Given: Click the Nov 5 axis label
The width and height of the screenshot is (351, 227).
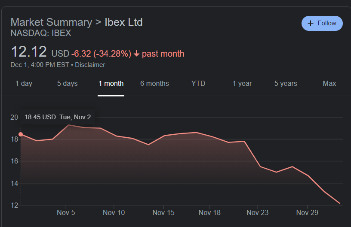Looking at the screenshot, I should click(66, 212).
